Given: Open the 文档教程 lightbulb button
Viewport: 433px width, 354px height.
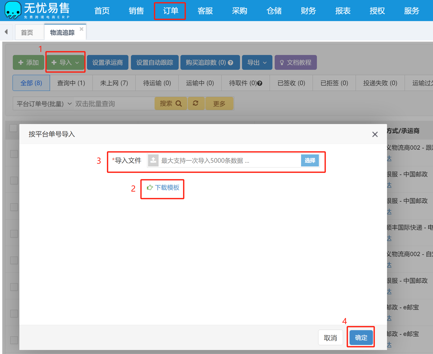Looking at the screenshot, I should [296, 63].
